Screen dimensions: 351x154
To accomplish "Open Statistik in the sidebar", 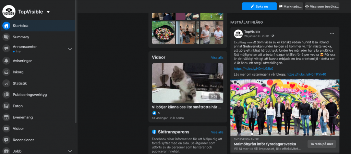I will (x=38, y=84).
